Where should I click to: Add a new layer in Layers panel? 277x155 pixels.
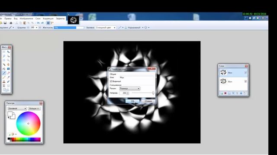[222, 93]
